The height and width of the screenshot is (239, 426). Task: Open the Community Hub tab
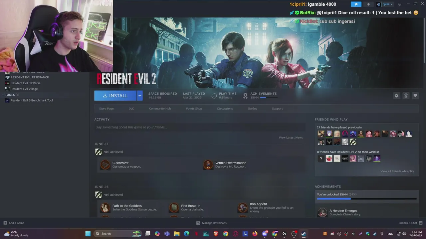pyautogui.click(x=160, y=109)
